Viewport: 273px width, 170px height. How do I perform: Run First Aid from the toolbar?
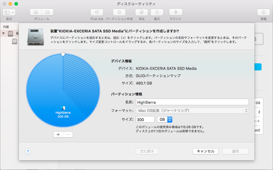click(97, 12)
